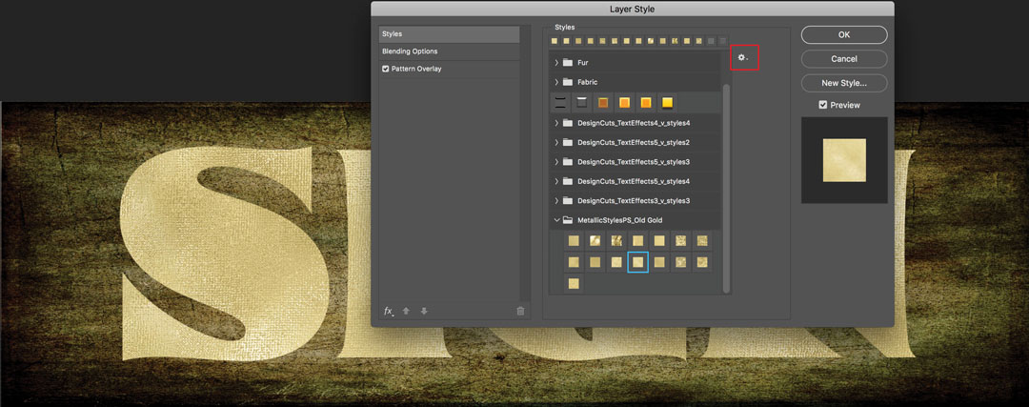The image size is (1029, 407).
Task: Click the delete effect trash icon
Action: (x=520, y=311)
